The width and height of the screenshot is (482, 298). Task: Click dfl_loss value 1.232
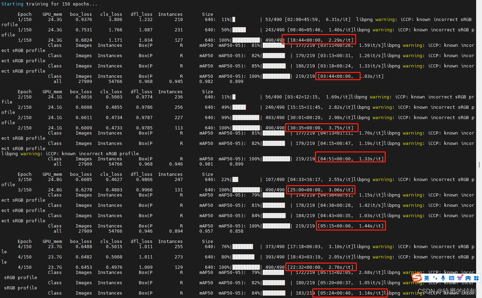tap(145, 20)
